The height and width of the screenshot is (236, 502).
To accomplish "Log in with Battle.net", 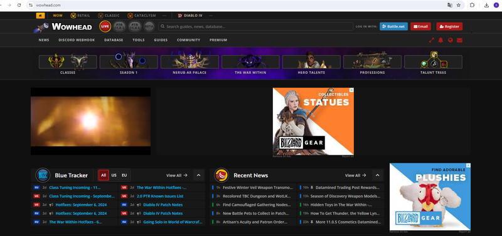I will pyautogui.click(x=393, y=26).
